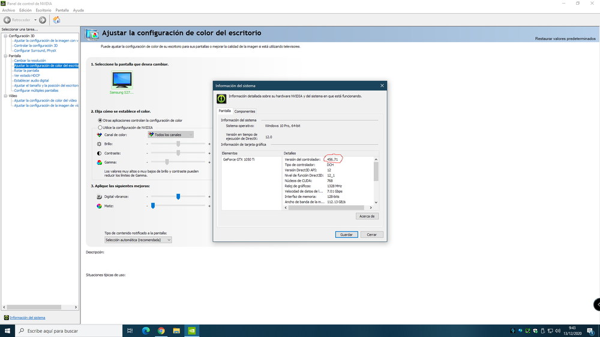Click the Cerrar button
The width and height of the screenshot is (600, 337).
tap(371, 234)
